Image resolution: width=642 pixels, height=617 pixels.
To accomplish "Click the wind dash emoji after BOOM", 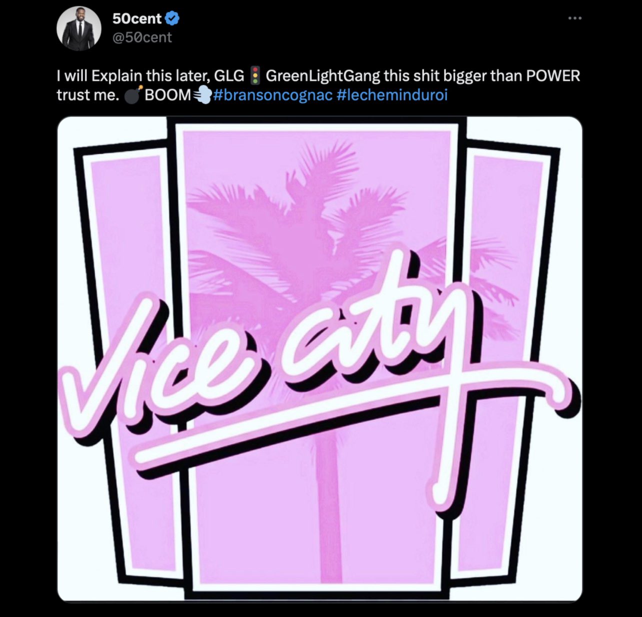I will pos(202,94).
